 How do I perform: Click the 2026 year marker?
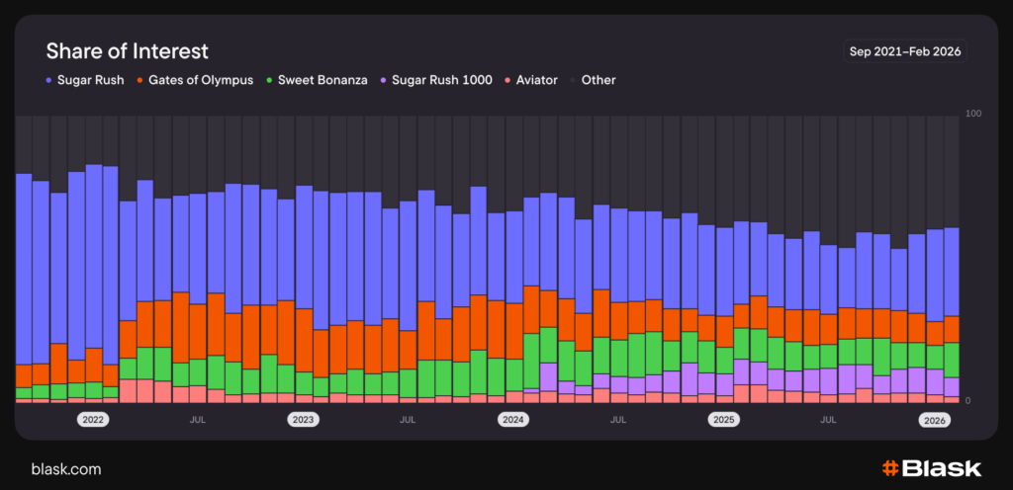[934, 420]
